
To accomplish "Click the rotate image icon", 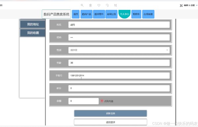I will pos(107,5).
